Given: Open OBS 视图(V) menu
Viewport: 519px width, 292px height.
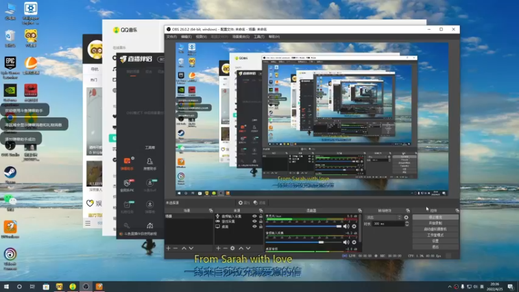Looking at the screenshot, I should (x=201, y=37).
